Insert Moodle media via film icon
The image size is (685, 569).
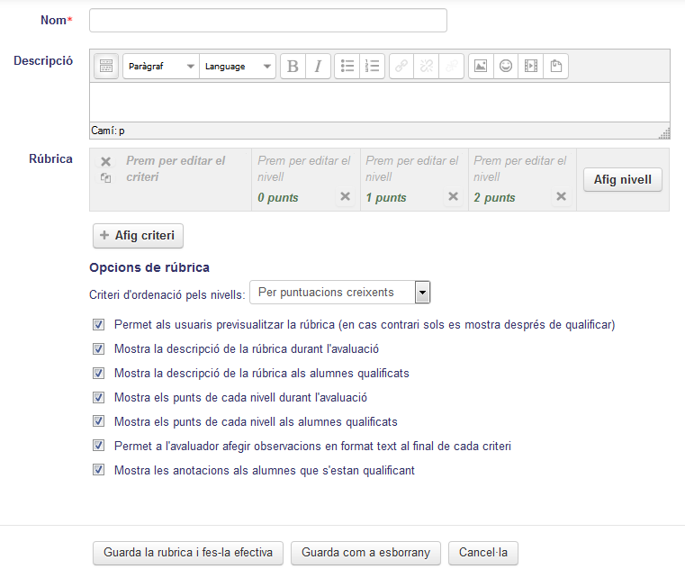(x=531, y=67)
